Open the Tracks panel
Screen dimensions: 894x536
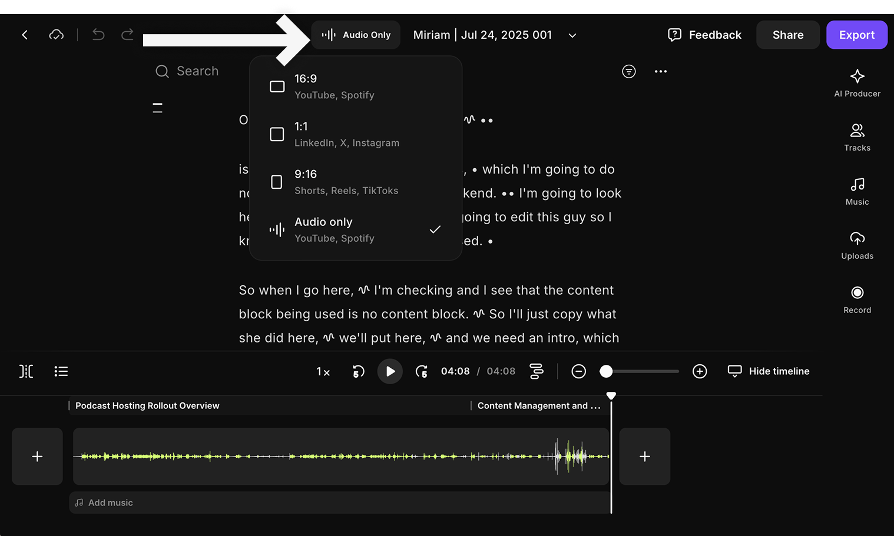tap(857, 137)
